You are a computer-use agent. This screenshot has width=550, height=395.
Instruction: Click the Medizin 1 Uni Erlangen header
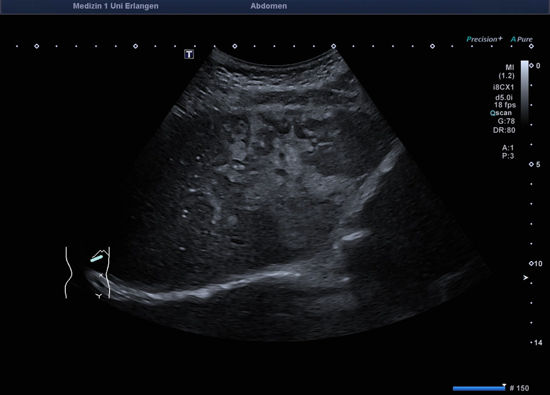(116, 6)
